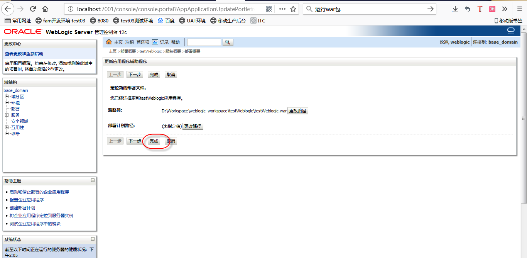527x258 pixels.
Task: Open help link 配置企业应用程序
Action: coord(27,200)
